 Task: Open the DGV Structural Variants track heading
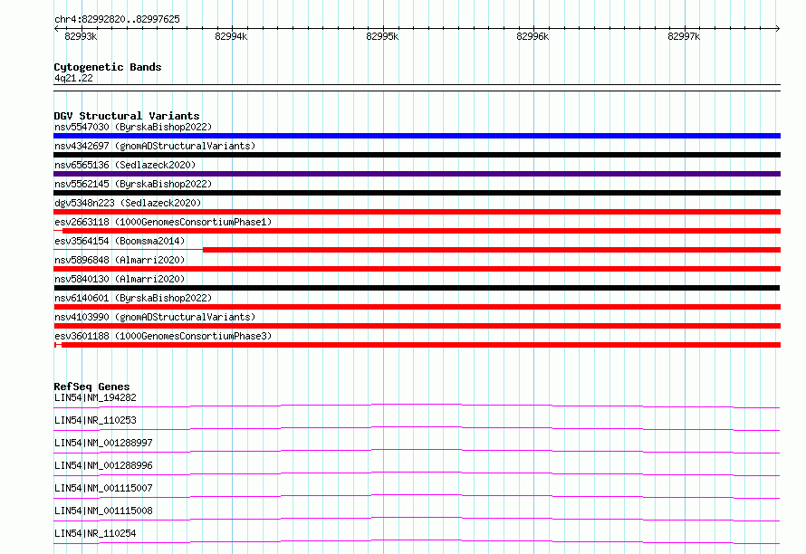tap(127, 116)
